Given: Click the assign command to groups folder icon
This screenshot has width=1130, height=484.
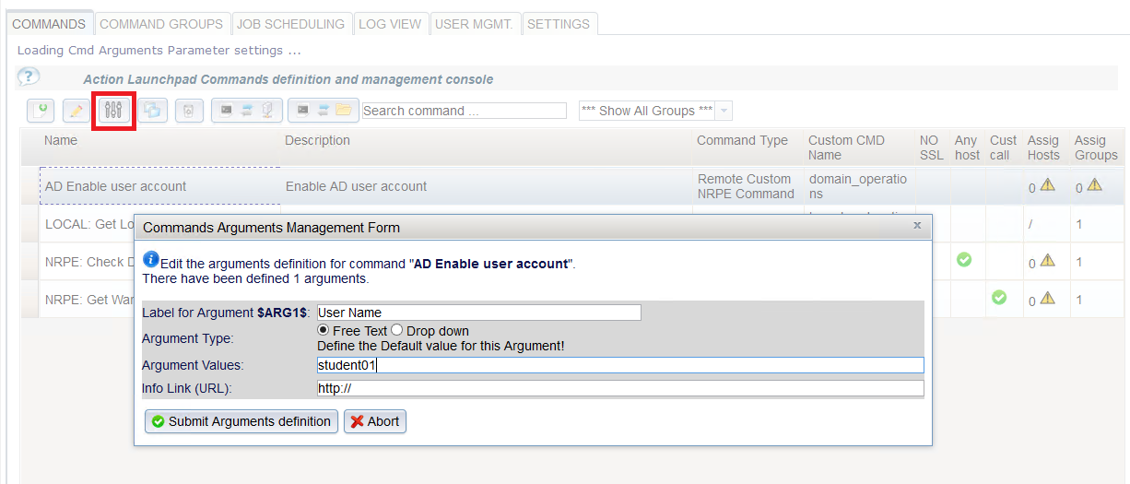Looking at the screenshot, I should 323,111.
